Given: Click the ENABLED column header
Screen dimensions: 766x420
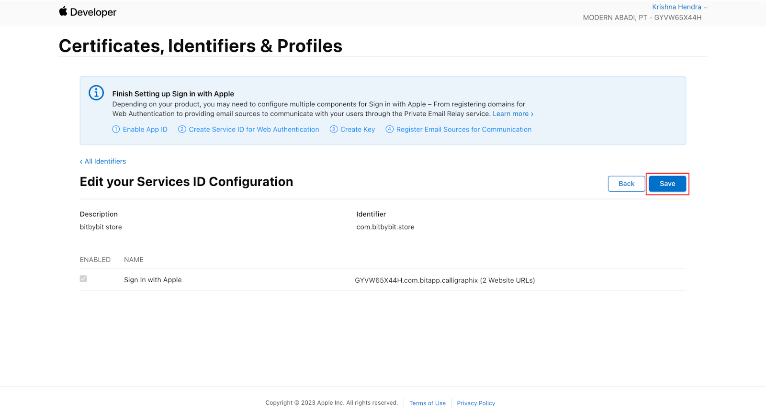Looking at the screenshot, I should [x=95, y=260].
